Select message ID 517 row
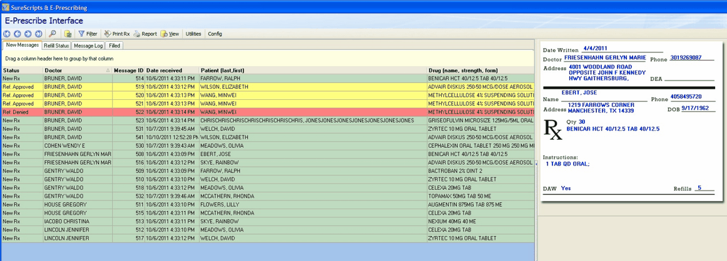This screenshot has height=261, width=727. (x=268, y=238)
